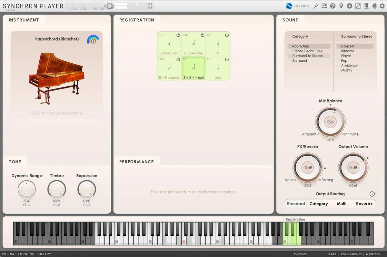Choose Mighty from the Surround to Stereo list
The height and width of the screenshot is (257, 387).
point(347,70)
